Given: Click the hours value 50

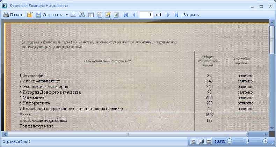Looking at the screenshot, I should click(x=209, y=109).
